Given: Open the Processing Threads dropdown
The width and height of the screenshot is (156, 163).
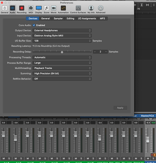Looking at the screenshot, I should [62, 57].
